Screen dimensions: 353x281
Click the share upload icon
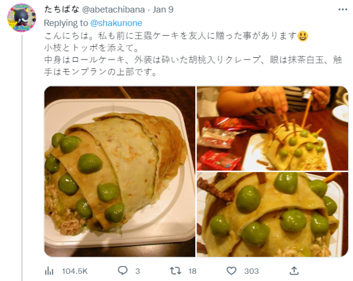click(294, 271)
